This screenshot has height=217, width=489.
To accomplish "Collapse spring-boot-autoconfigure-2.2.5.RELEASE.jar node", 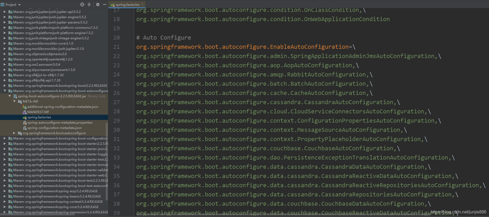I will coord(10,96).
